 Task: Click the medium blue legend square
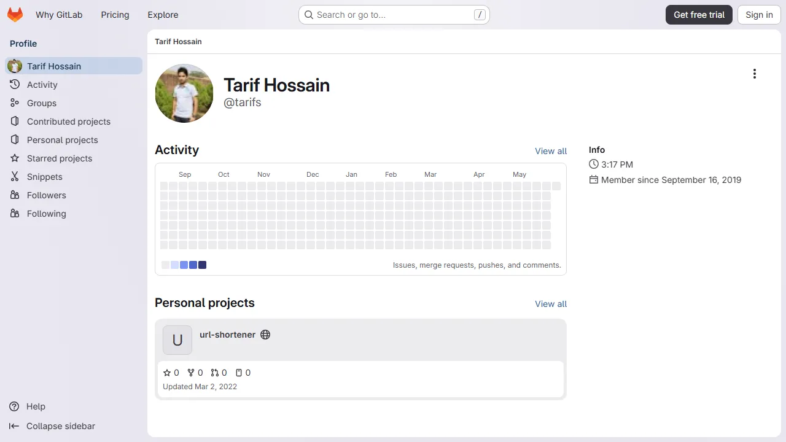[184, 265]
